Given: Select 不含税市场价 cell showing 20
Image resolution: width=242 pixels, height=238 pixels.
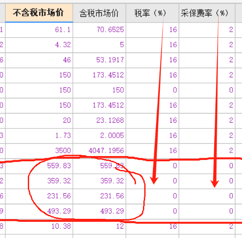Looking at the screenshot, I should coord(39,120).
